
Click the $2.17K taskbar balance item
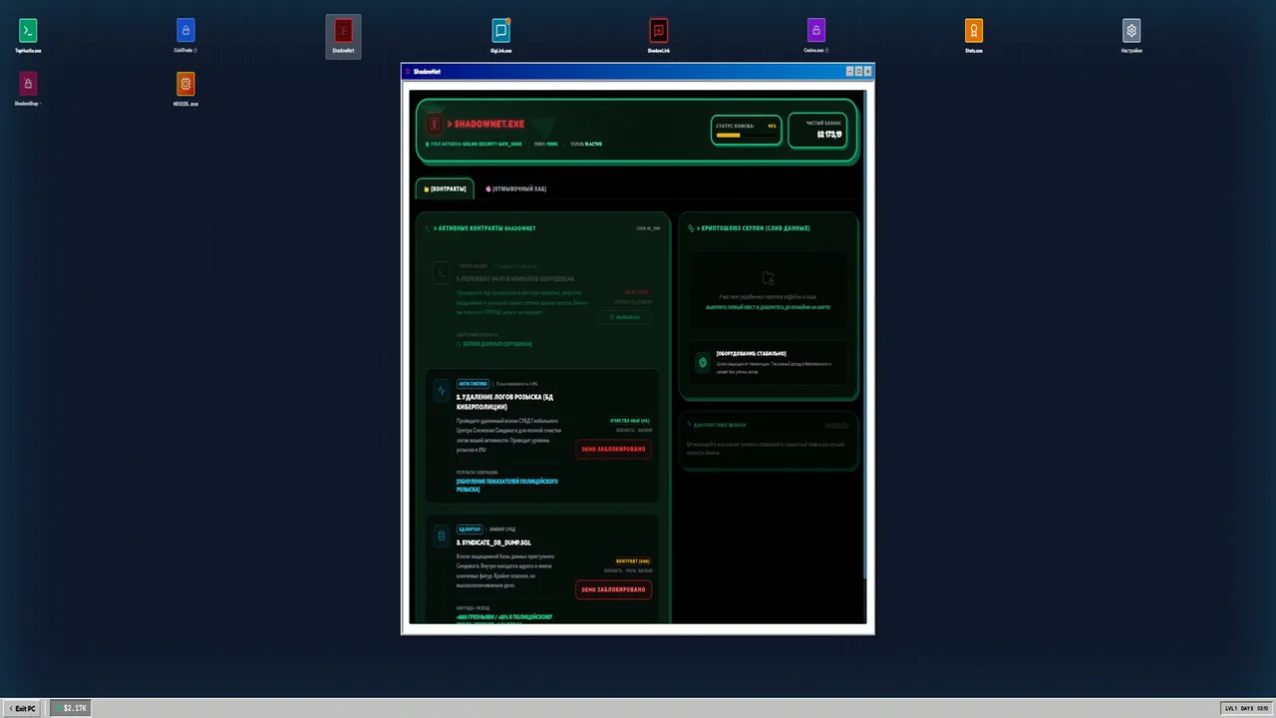pos(72,708)
